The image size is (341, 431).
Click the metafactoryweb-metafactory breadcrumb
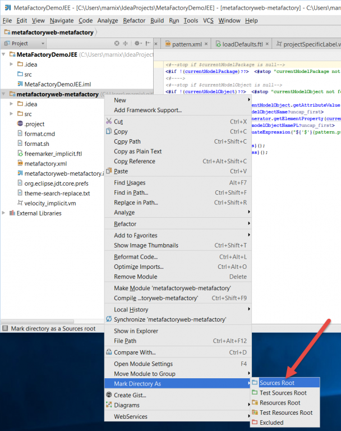[49, 33]
